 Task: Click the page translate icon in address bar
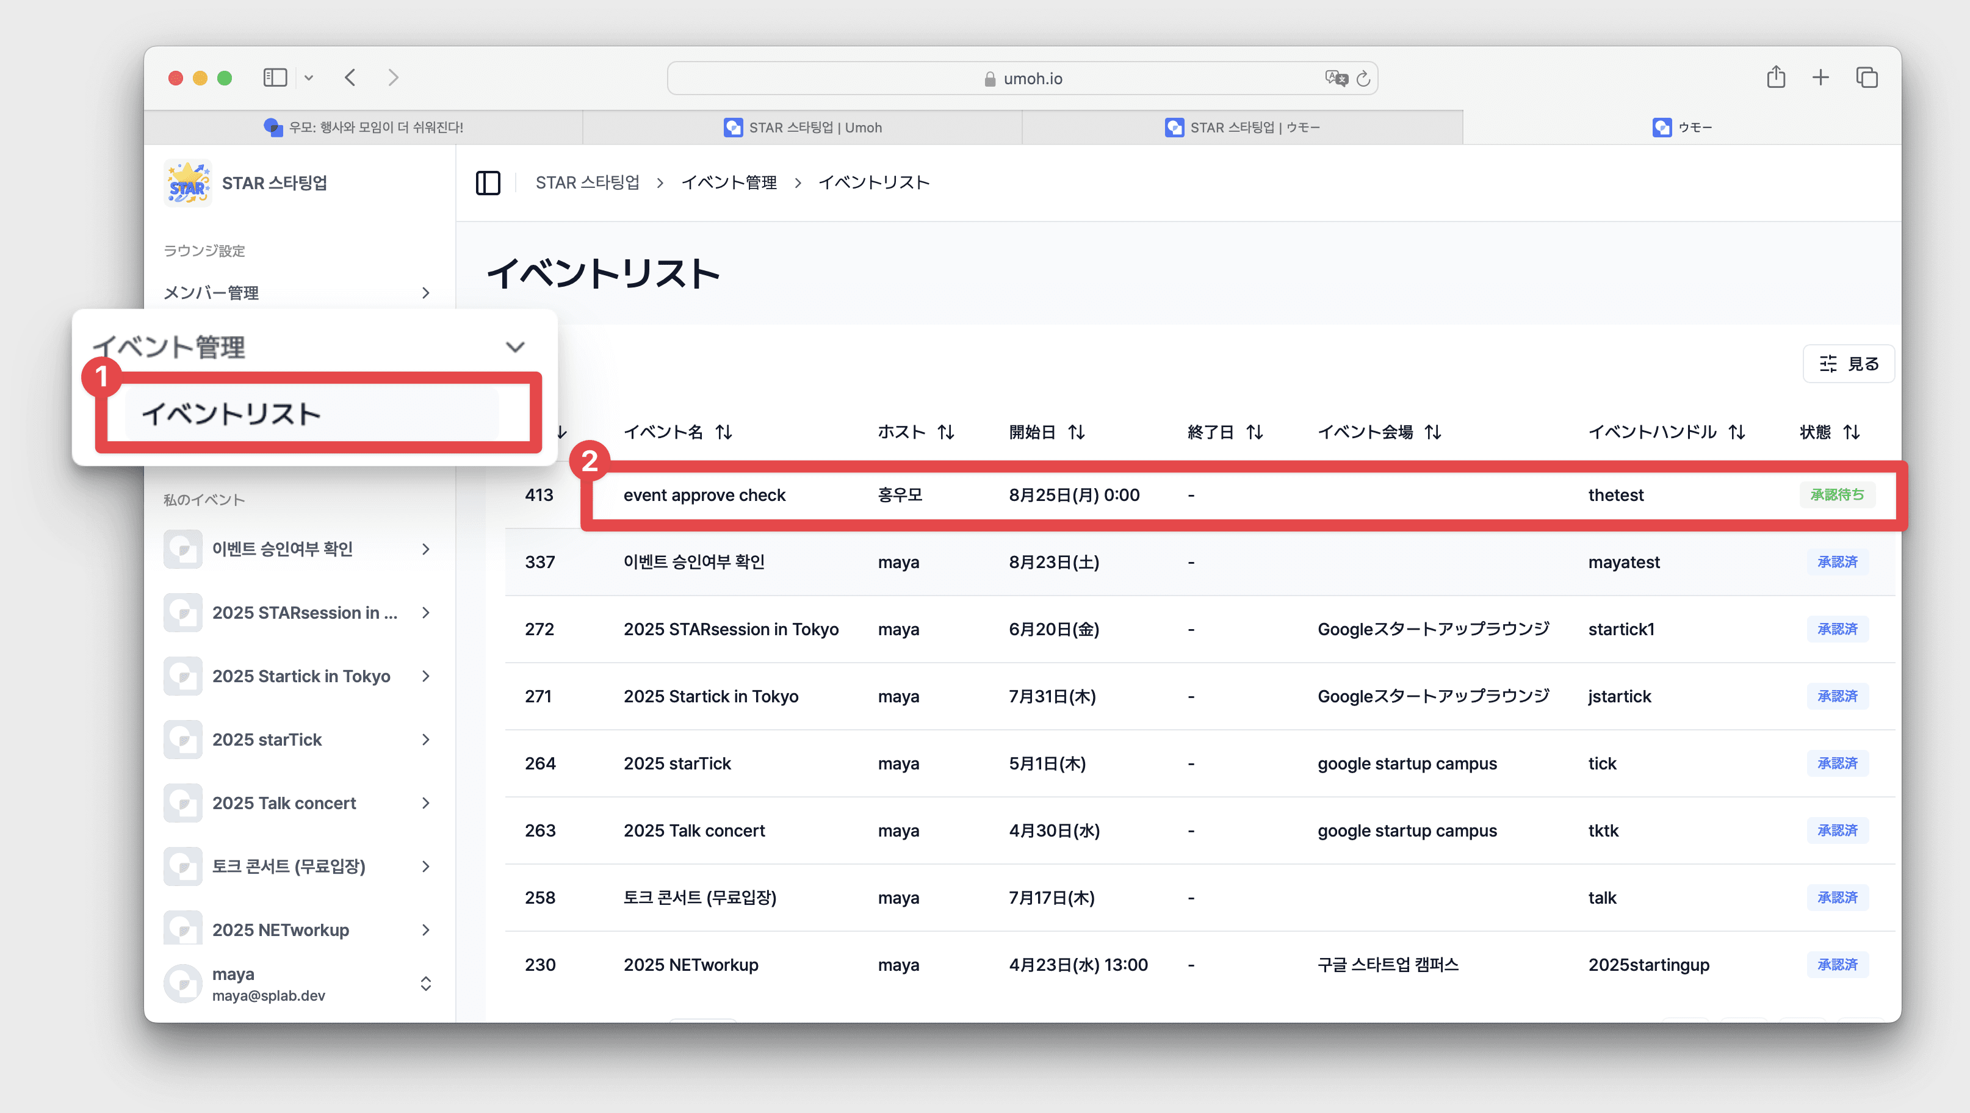click(x=1335, y=78)
